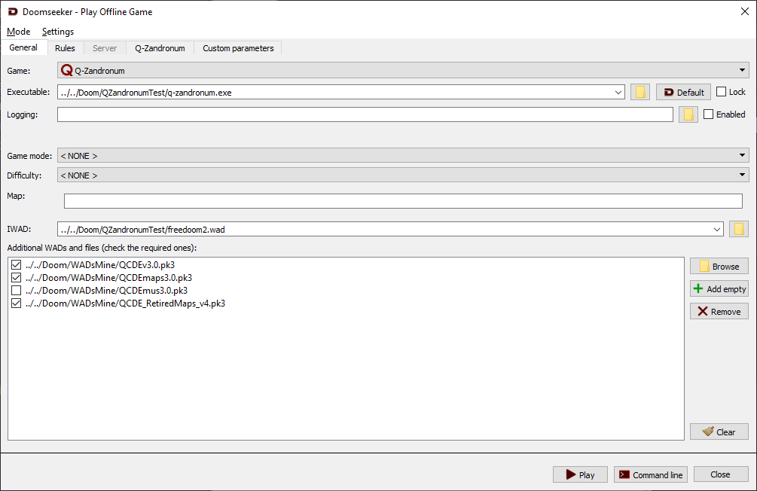The image size is (757, 491).
Task: Open the Game mode dropdown
Action: click(403, 155)
